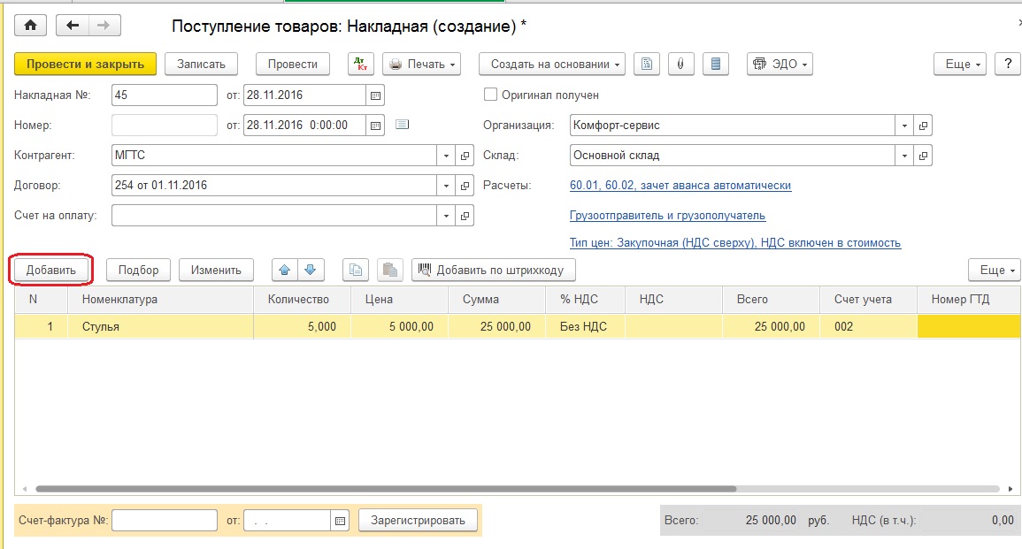Click the Провести button
1022x549 pixels.
(293, 64)
